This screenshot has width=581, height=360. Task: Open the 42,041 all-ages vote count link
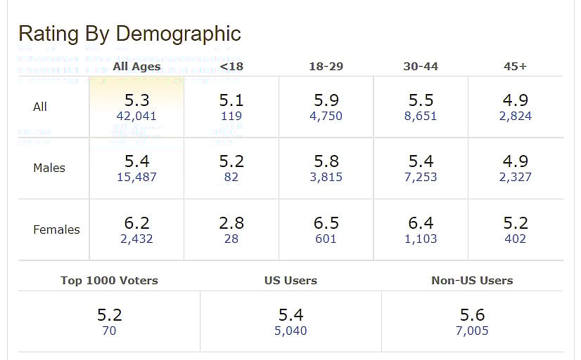coord(136,116)
